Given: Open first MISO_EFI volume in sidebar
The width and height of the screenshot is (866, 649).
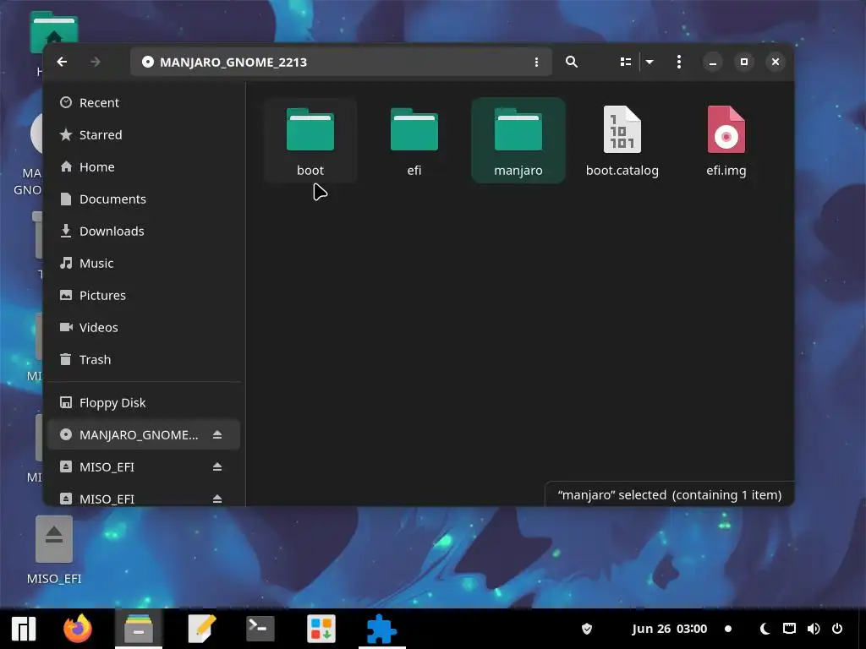Looking at the screenshot, I should 144,466.
